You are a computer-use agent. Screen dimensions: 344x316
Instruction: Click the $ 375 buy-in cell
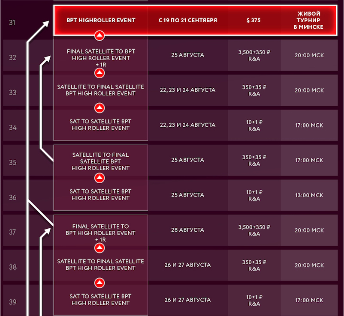coord(253,21)
